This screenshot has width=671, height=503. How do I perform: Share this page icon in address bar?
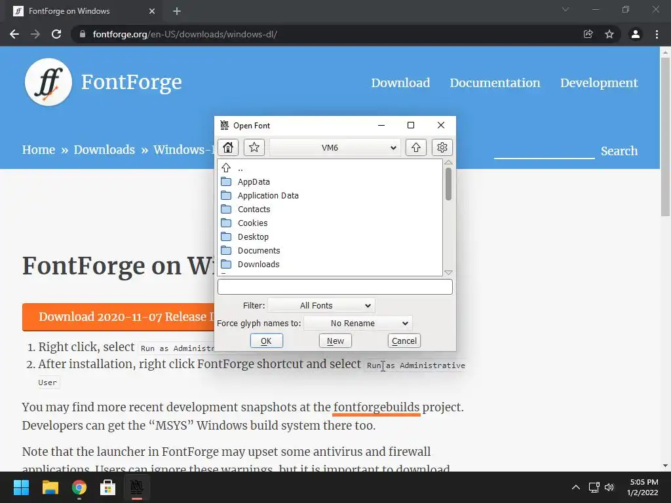588,34
